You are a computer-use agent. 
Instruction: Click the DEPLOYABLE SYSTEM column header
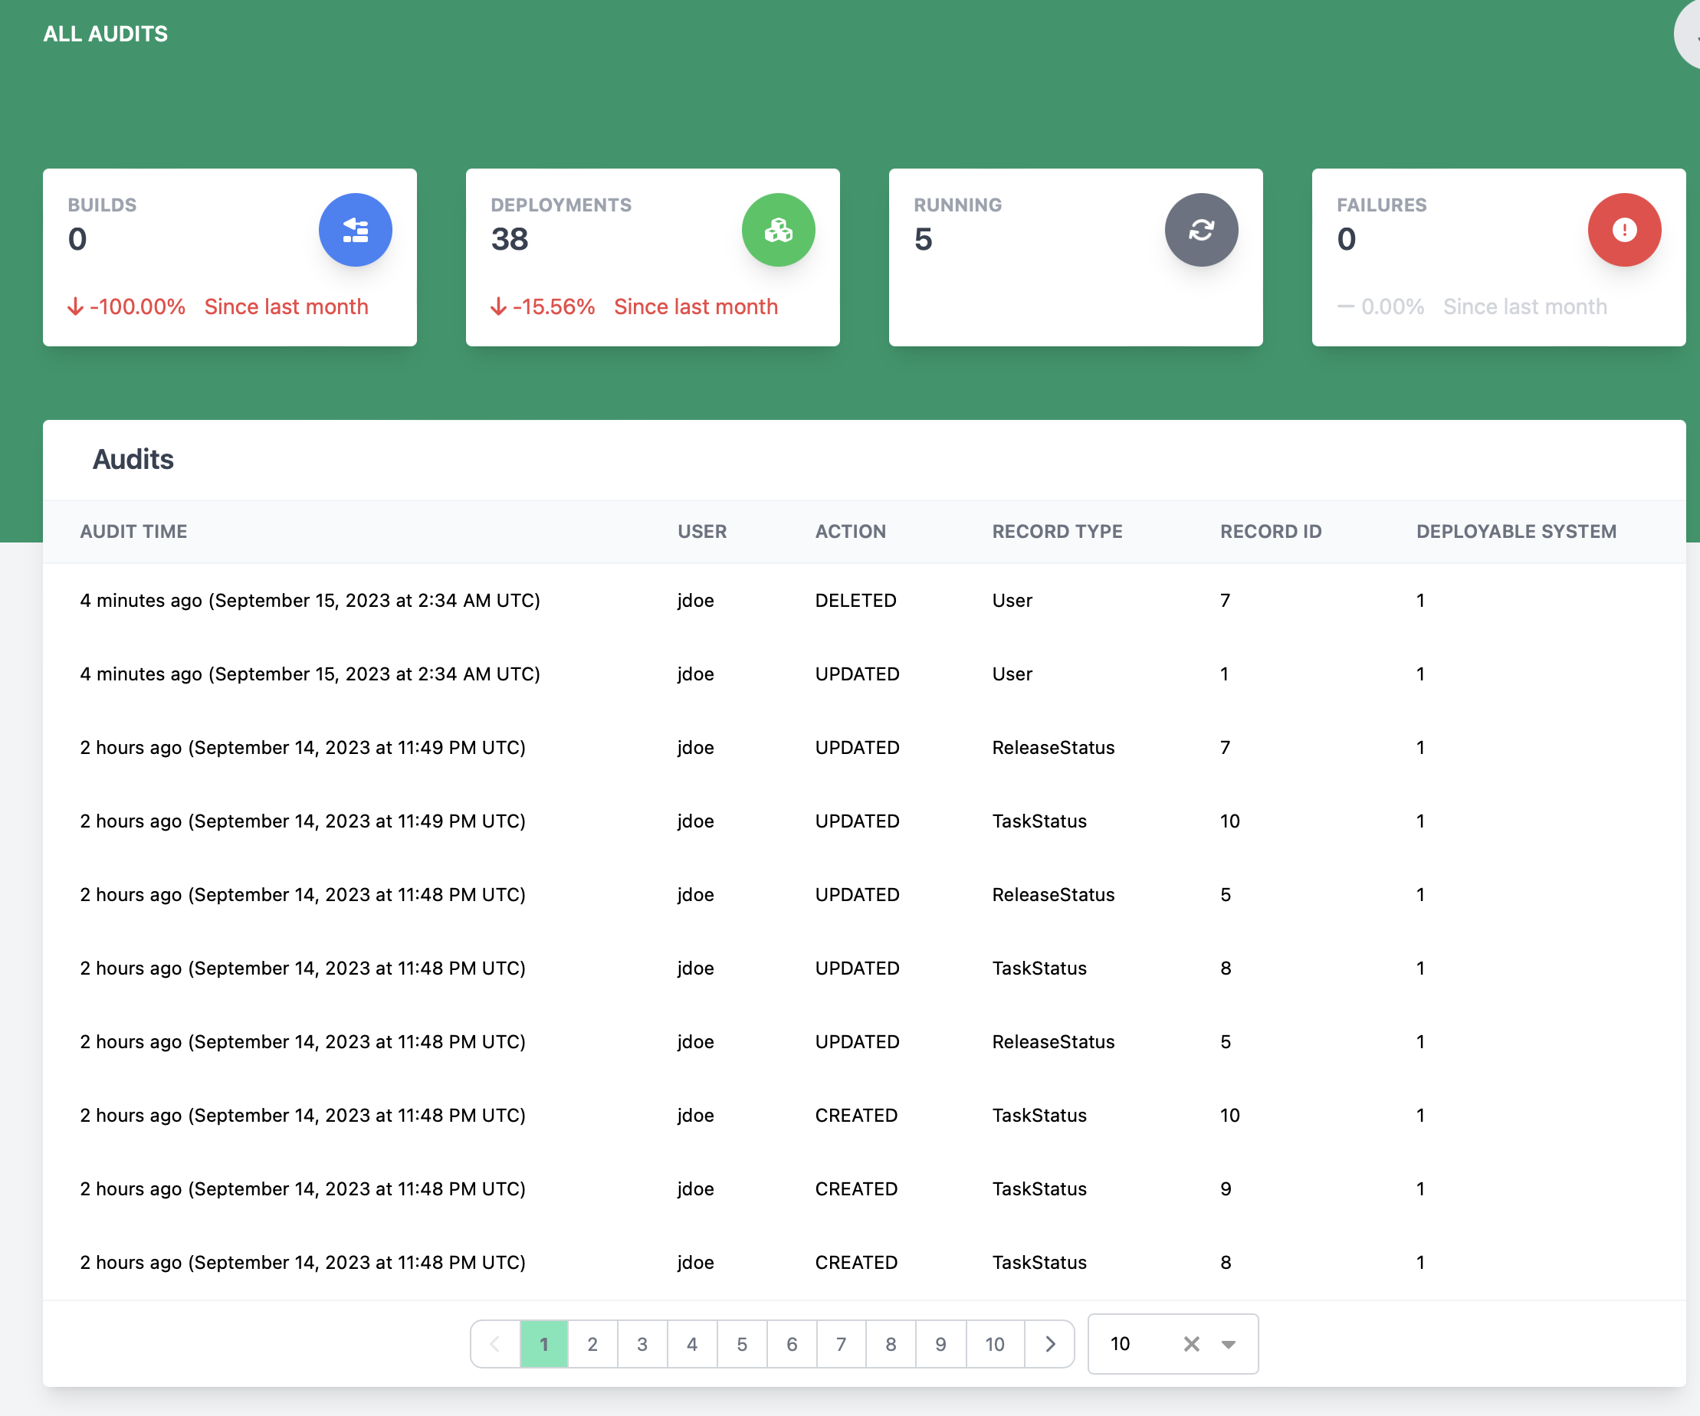tap(1516, 532)
